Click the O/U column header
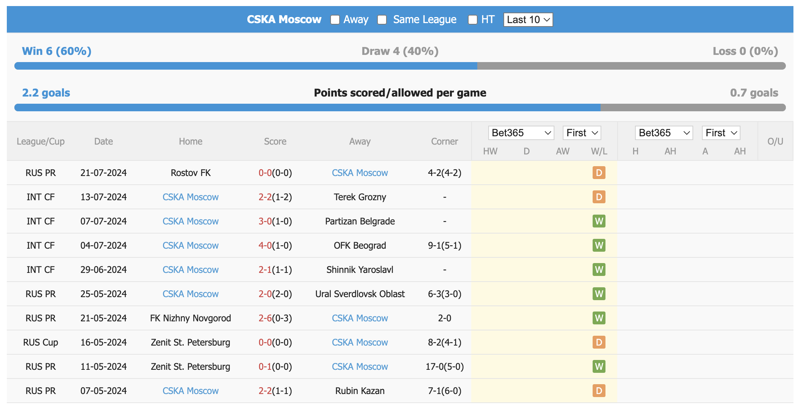Image resolution: width=801 pixels, height=405 pixels. (x=775, y=142)
